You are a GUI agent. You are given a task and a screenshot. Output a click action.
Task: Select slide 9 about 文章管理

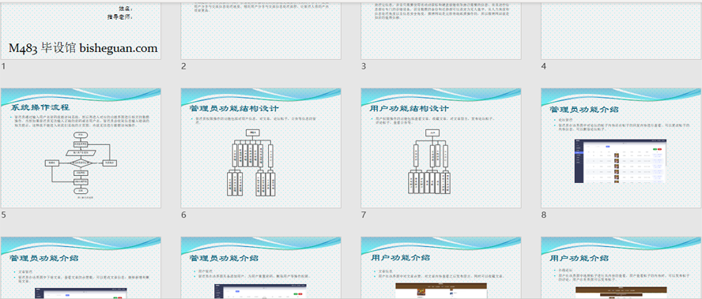[81, 267]
